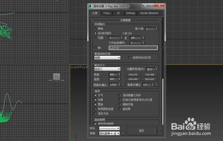Open the 查看 viewport dropdown
This screenshot has width=223, height=141.
[109, 133]
